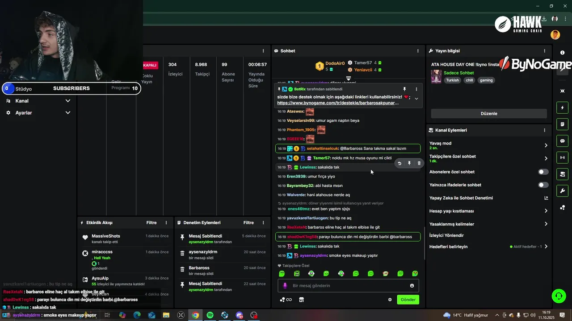Open Microsoft Edge from the taskbar
This screenshot has height=321, width=572.
click(x=137, y=315)
